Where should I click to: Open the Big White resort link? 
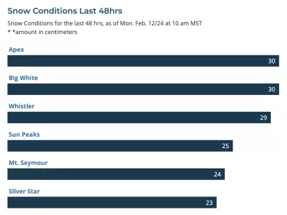(23, 78)
